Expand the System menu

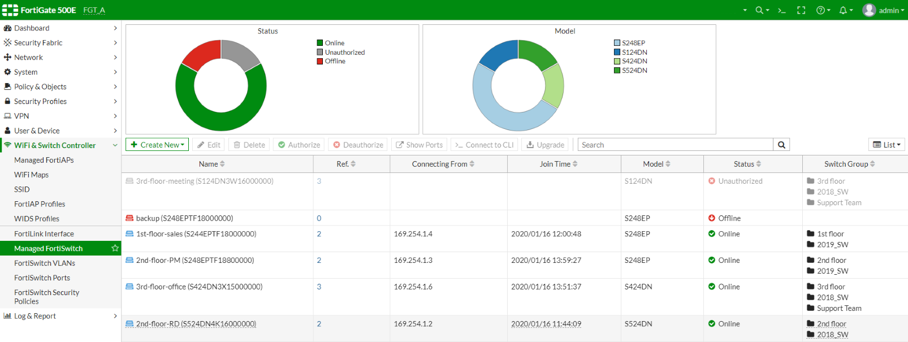(x=60, y=72)
